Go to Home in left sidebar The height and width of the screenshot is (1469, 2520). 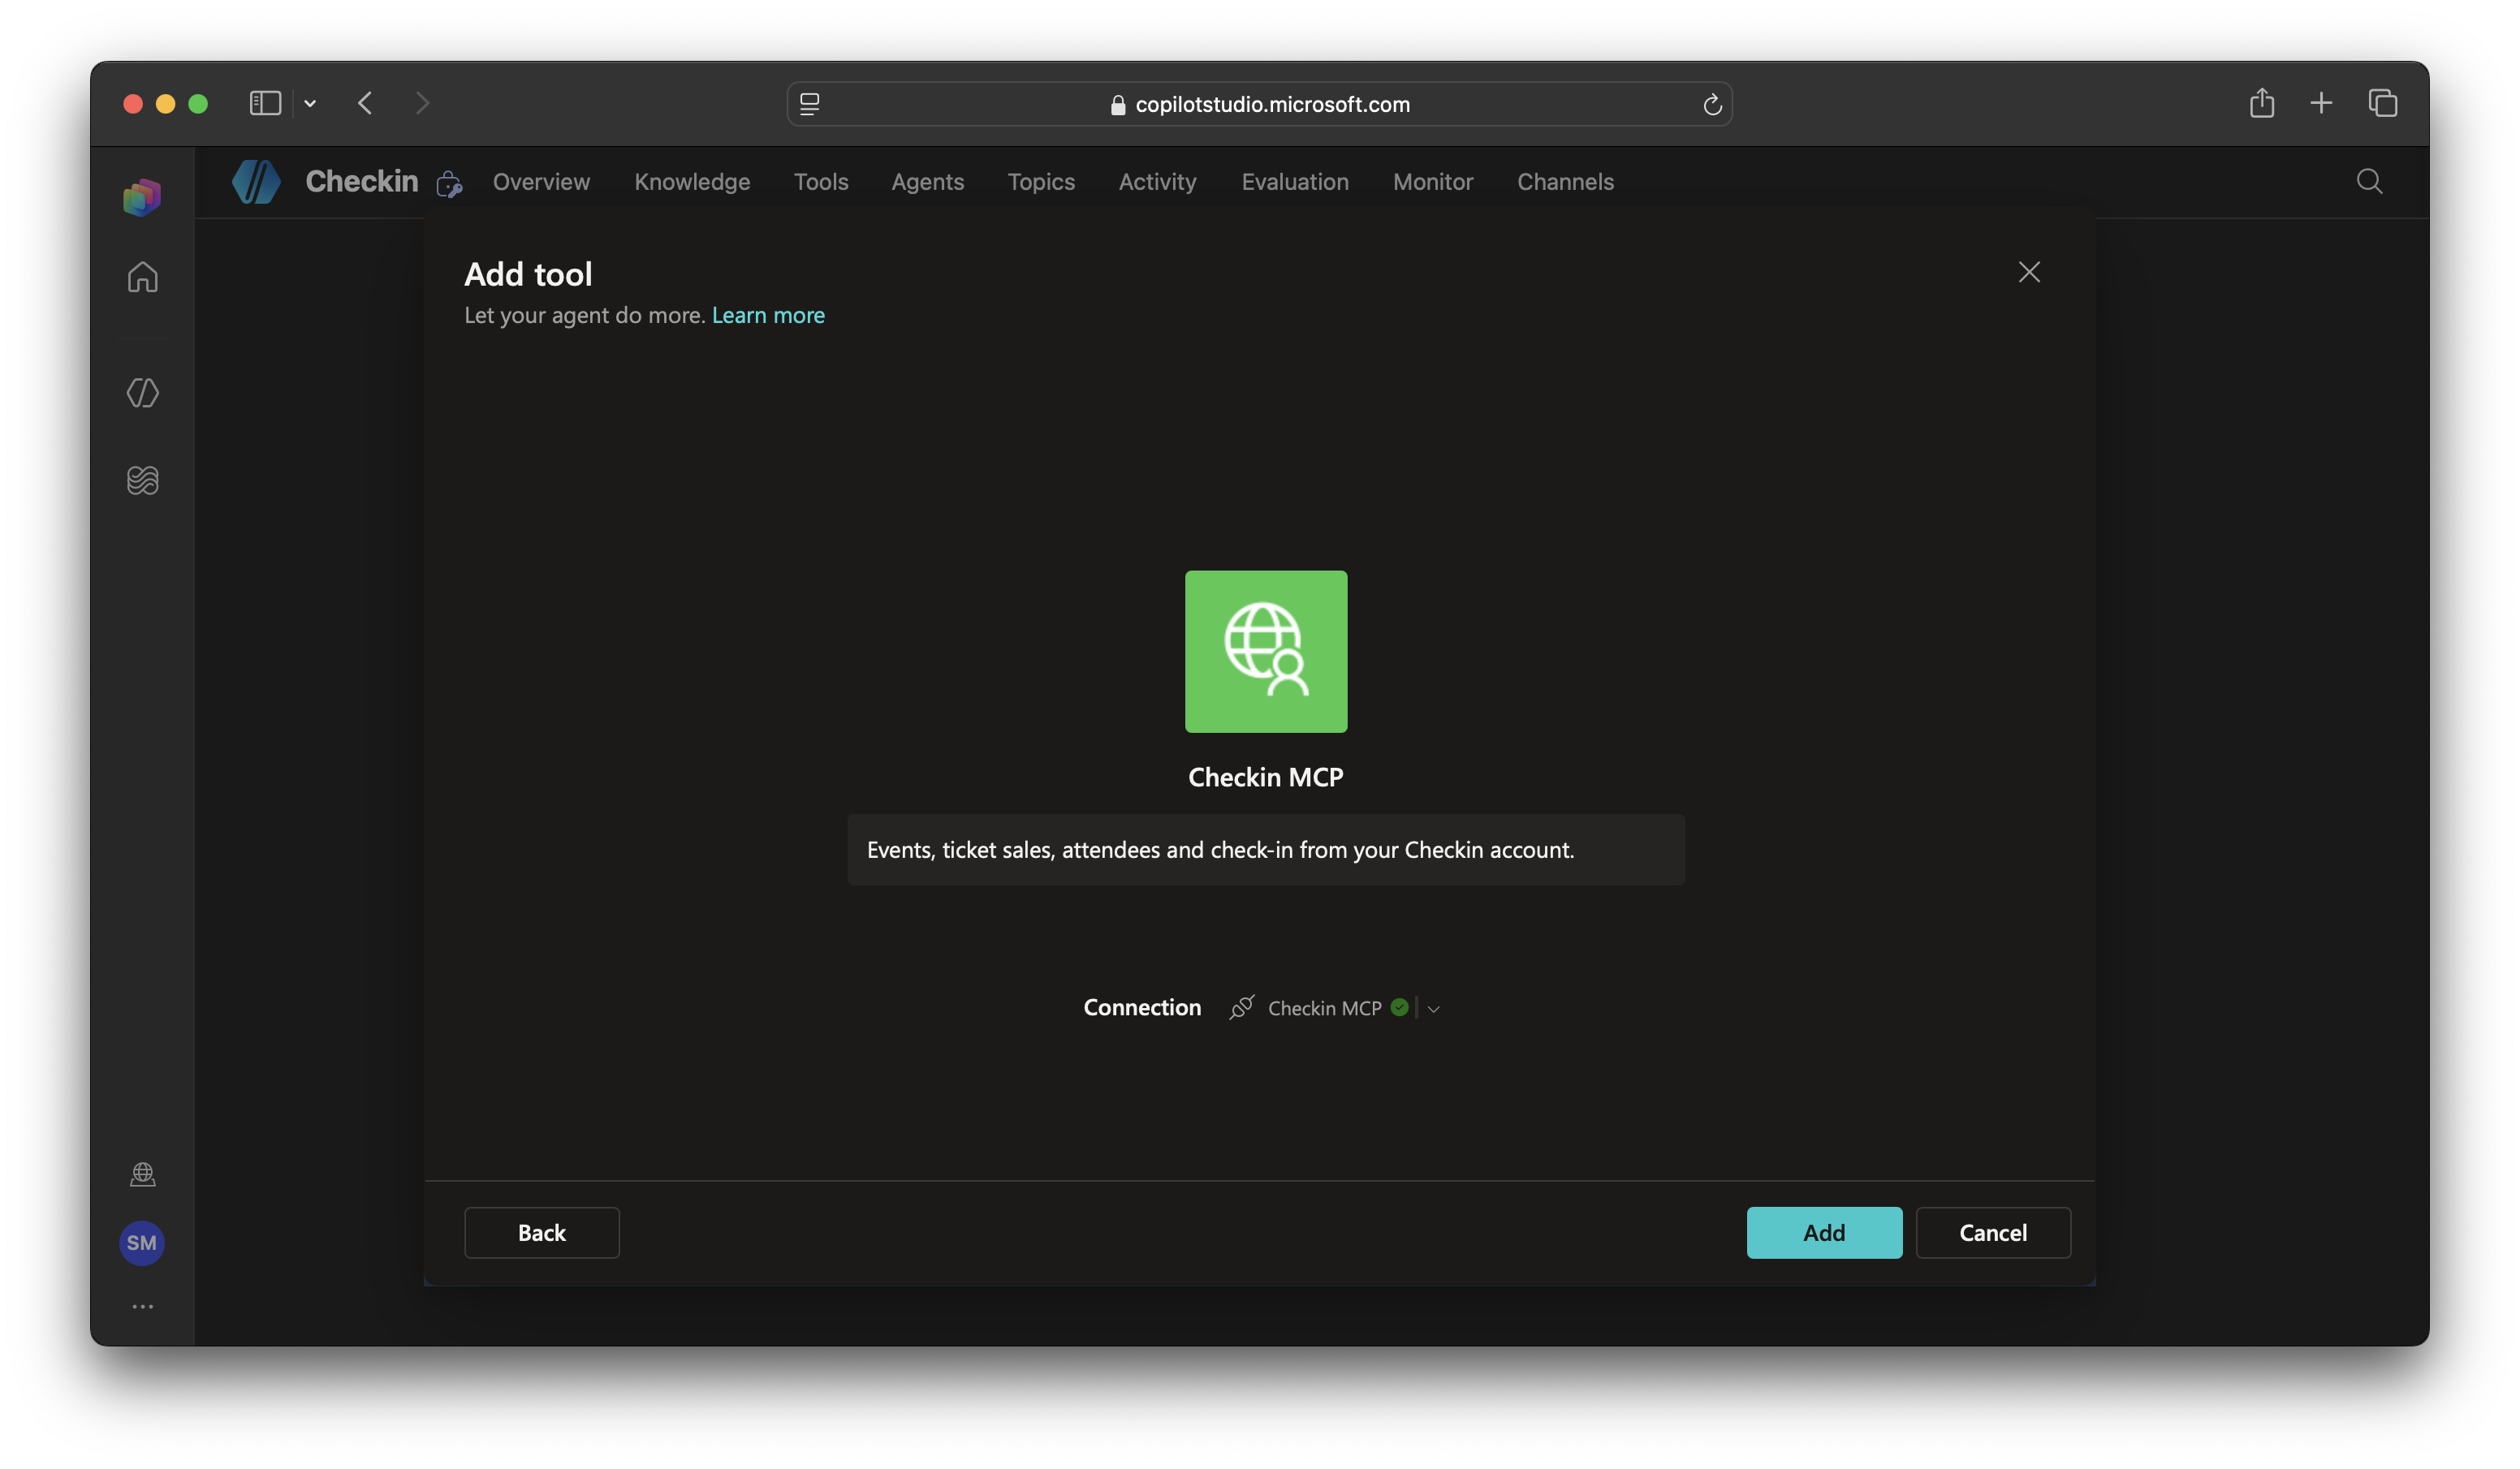(x=142, y=277)
